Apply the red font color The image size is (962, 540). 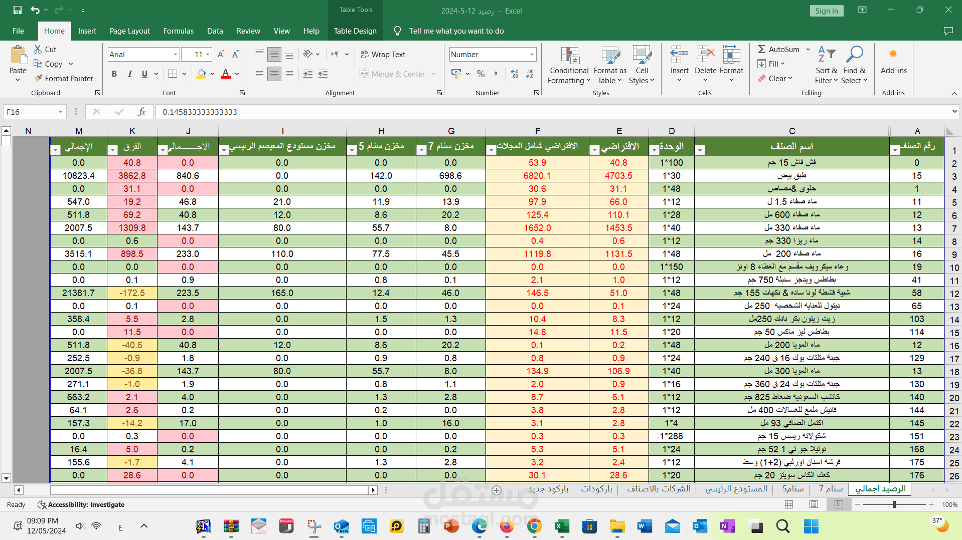pyautogui.click(x=226, y=74)
